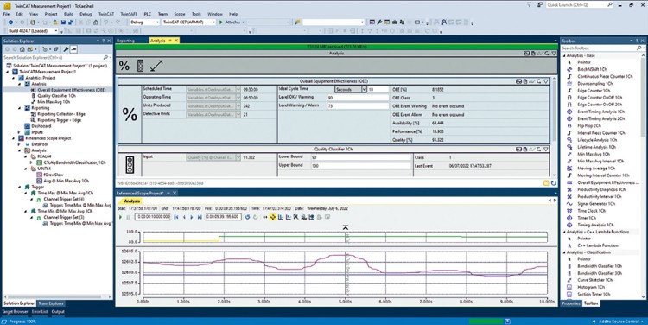Select BatchNShift 1Ch in the Toolbox
The image size is (648, 325).
point(592,69)
